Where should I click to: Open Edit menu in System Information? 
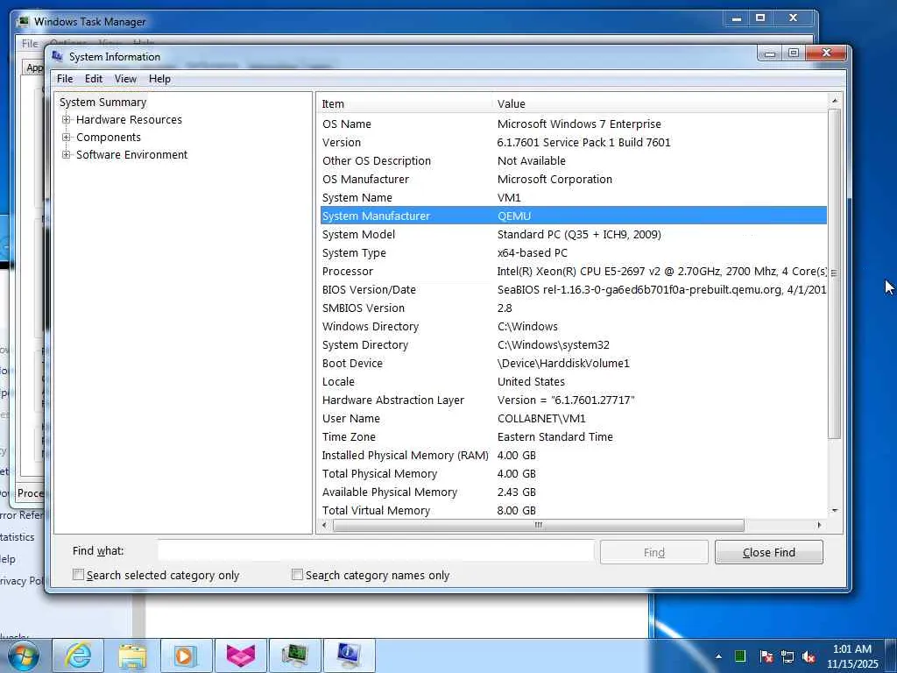[x=94, y=79]
